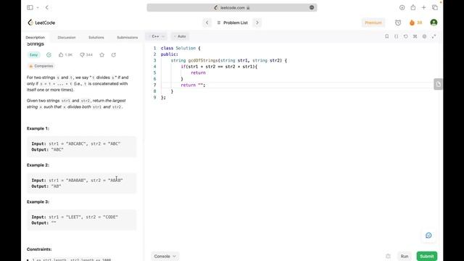The height and width of the screenshot is (261, 464).
Task: Switch to the Solutions tab
Action: tap(96, 37)
